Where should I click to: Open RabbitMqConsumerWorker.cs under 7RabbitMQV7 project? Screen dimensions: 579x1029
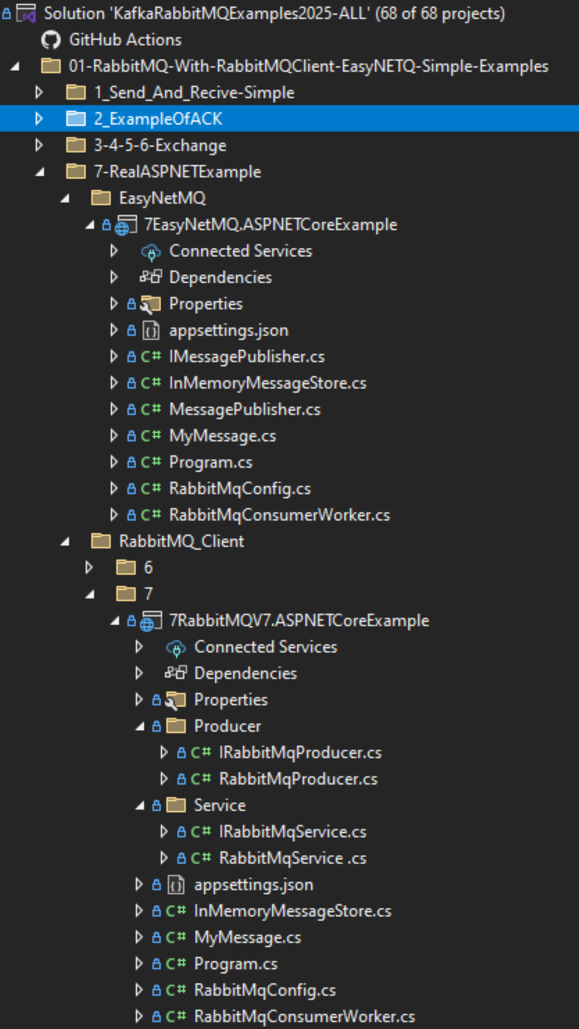[x=305, y=1017]
